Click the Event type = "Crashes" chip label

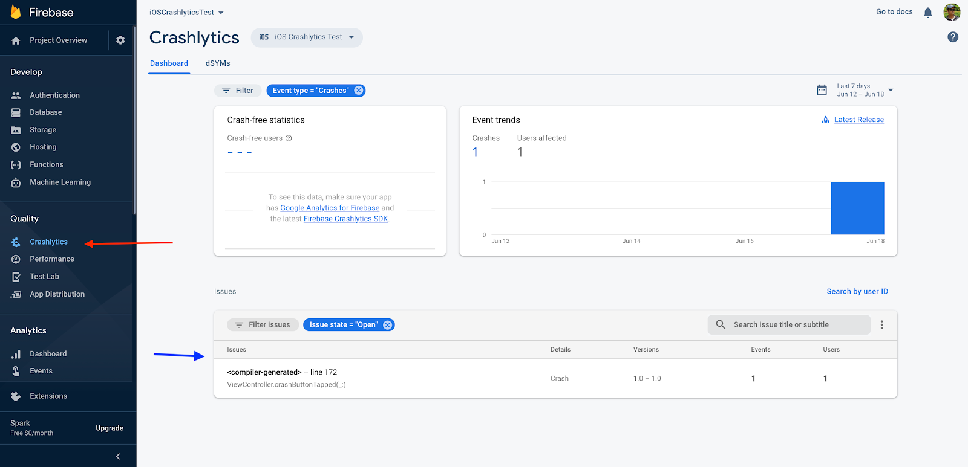click(310, 91)
